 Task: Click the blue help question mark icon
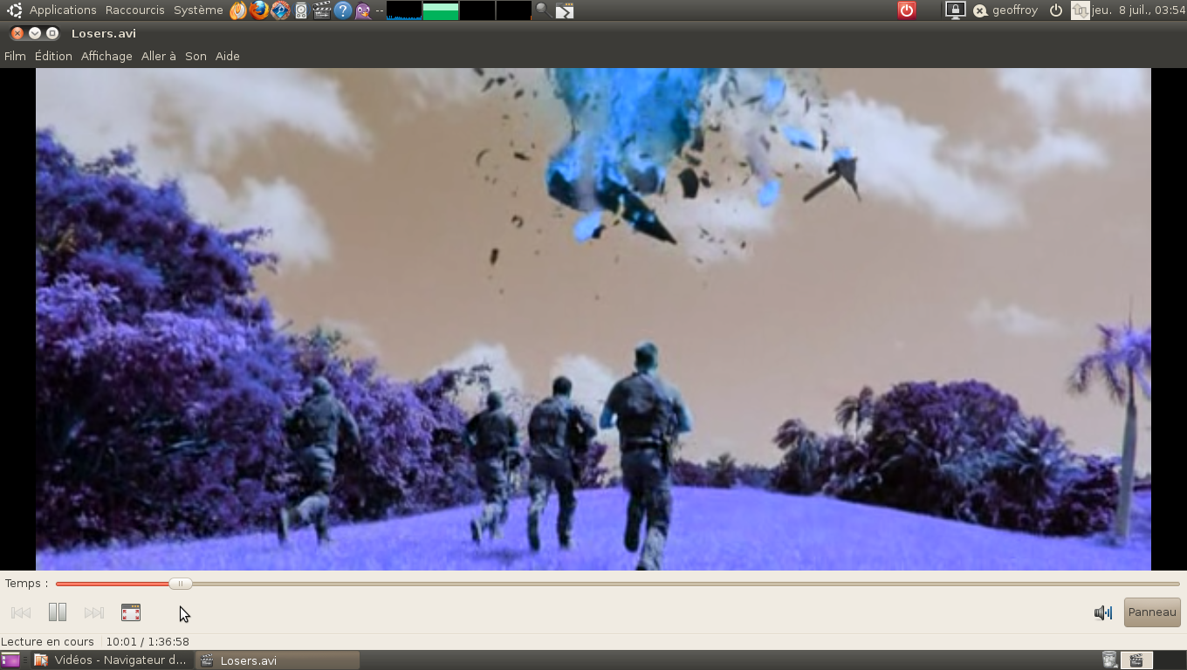click(343, 10)
